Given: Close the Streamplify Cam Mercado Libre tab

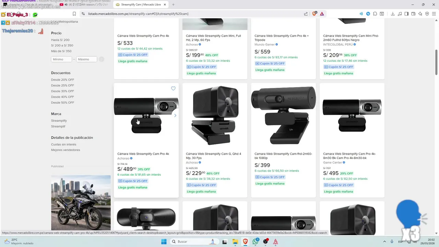Looking at the screenshot, I should tap(165, 4).
